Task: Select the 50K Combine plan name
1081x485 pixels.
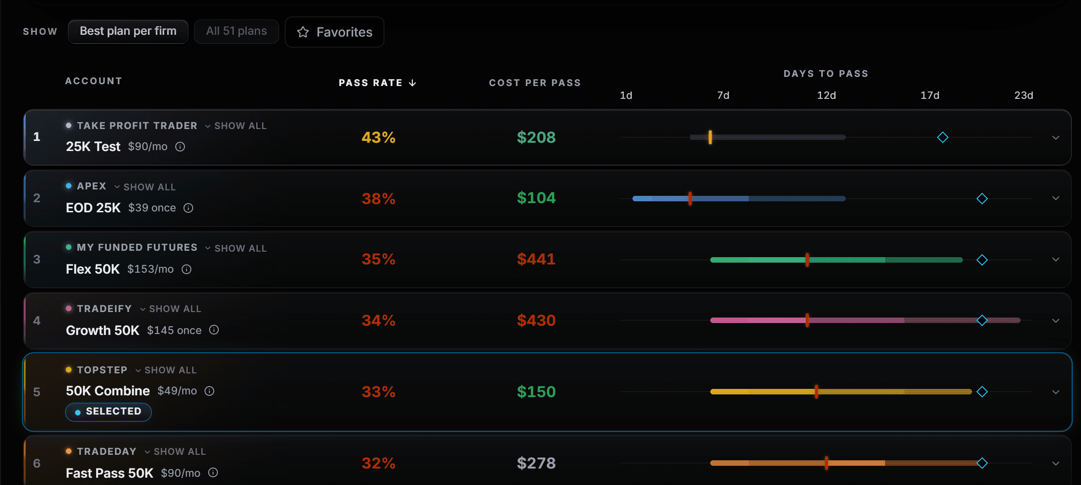Action: [108, 391]
